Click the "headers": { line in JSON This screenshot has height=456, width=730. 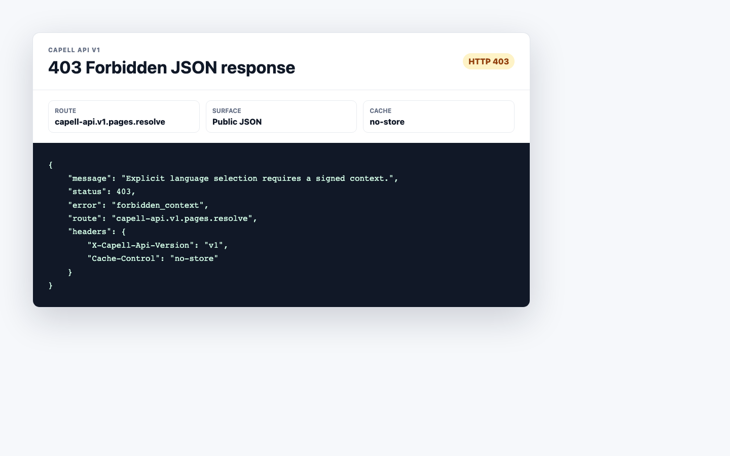click(x=97, y=232)
